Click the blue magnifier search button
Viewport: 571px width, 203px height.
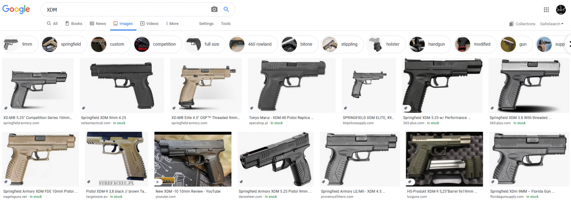(x=226, y=9)
